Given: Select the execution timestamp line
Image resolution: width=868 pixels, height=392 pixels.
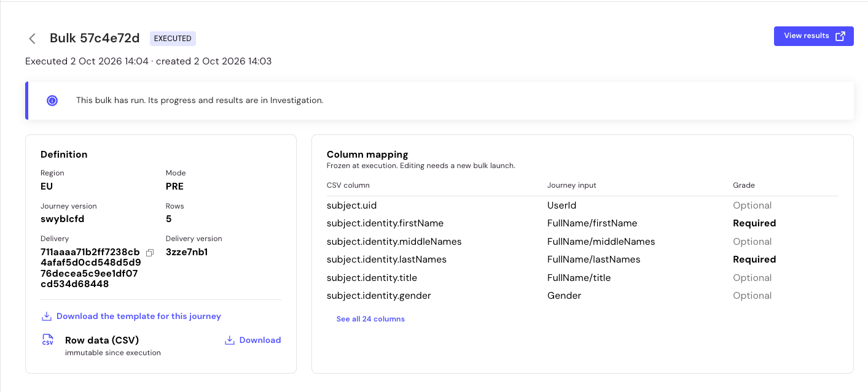Looking at the screenshot, I should (148, 61).
